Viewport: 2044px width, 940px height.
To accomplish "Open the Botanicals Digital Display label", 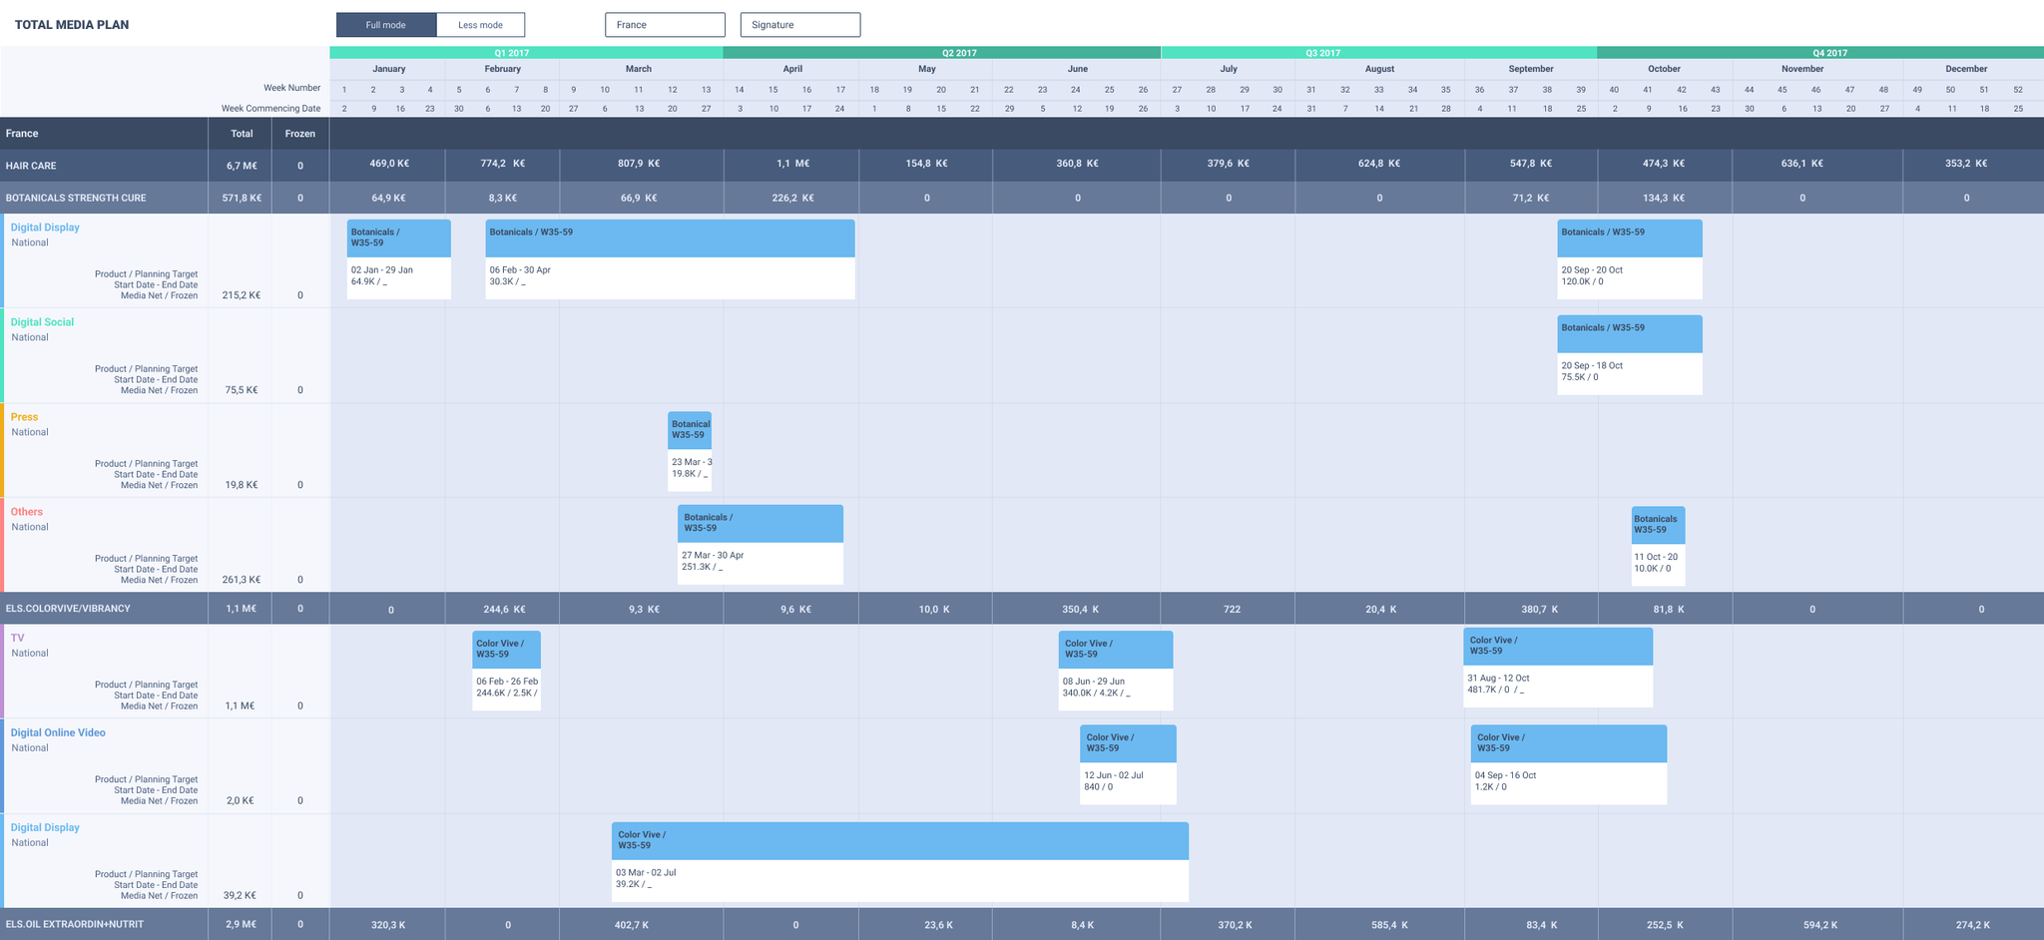I will pos(45,228).
